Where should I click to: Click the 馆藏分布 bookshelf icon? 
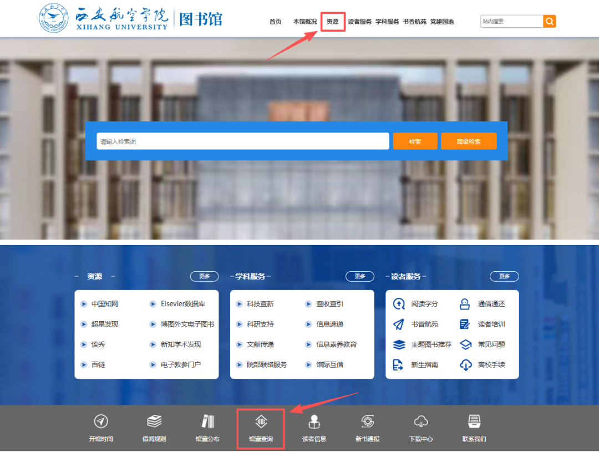click(207, 421)
